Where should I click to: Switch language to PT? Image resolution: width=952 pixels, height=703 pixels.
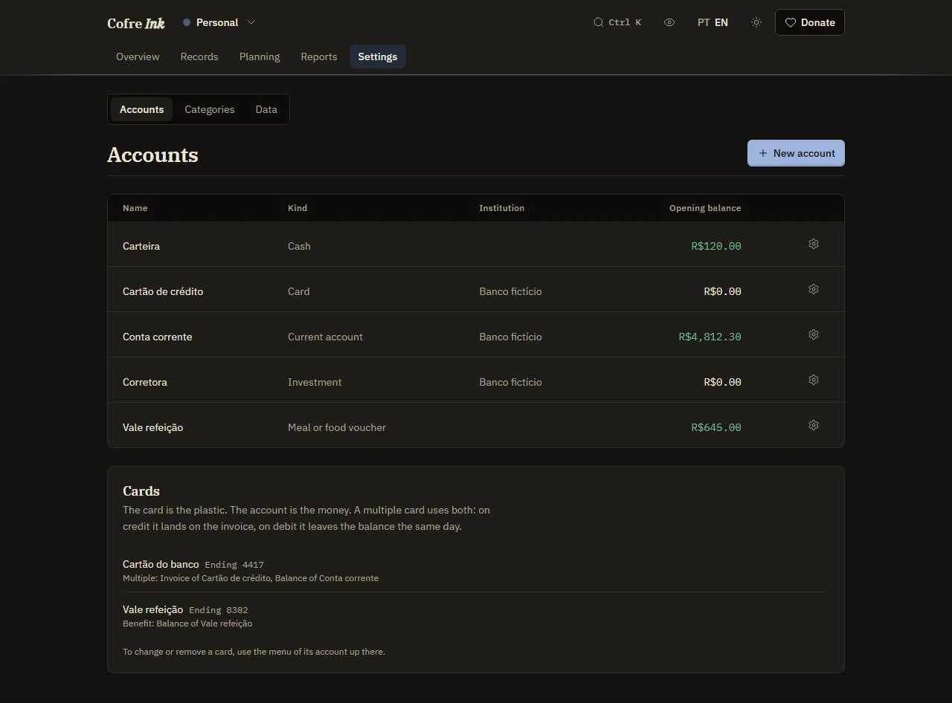tap(704, 22)
